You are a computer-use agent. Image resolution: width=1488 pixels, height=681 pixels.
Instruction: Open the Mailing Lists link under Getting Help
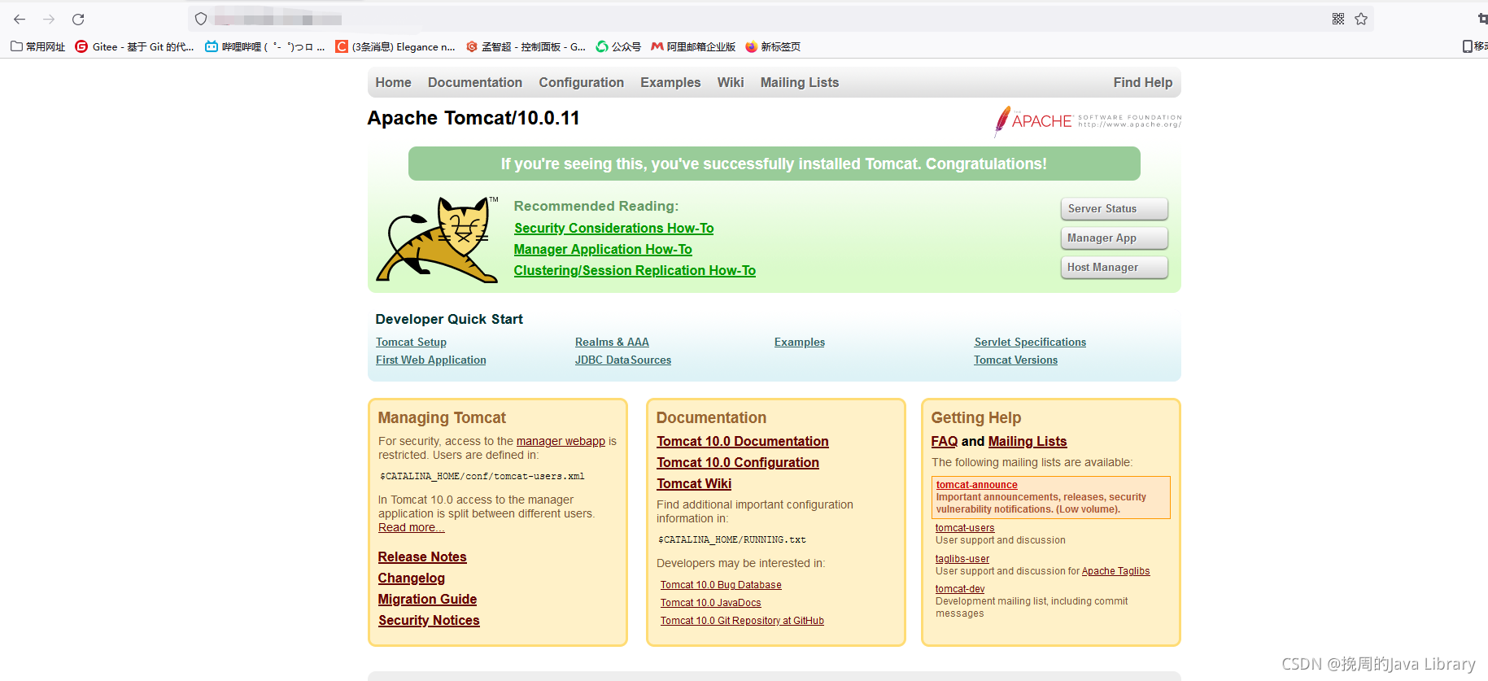click(1028, 442)
